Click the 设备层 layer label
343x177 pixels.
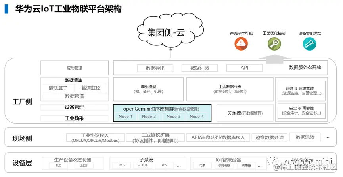click(x=22, y=163)
